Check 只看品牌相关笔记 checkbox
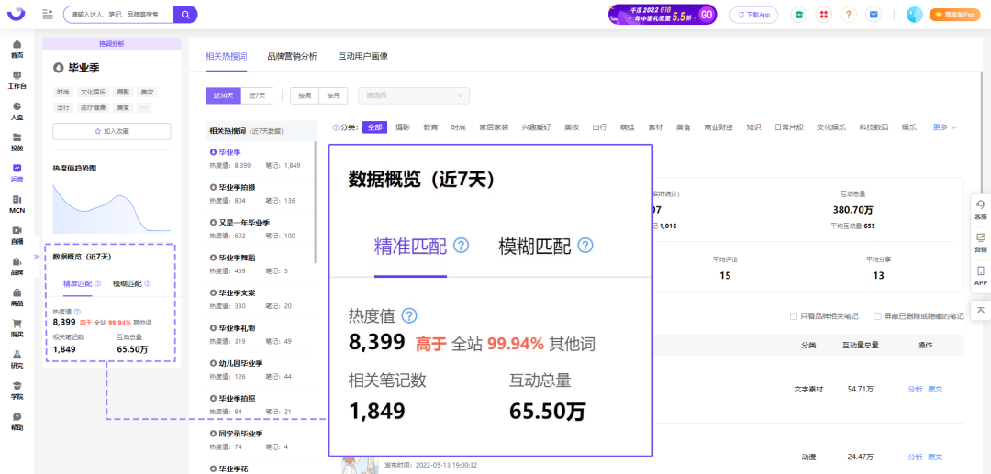The image size is (991, 474). point(794,316)
